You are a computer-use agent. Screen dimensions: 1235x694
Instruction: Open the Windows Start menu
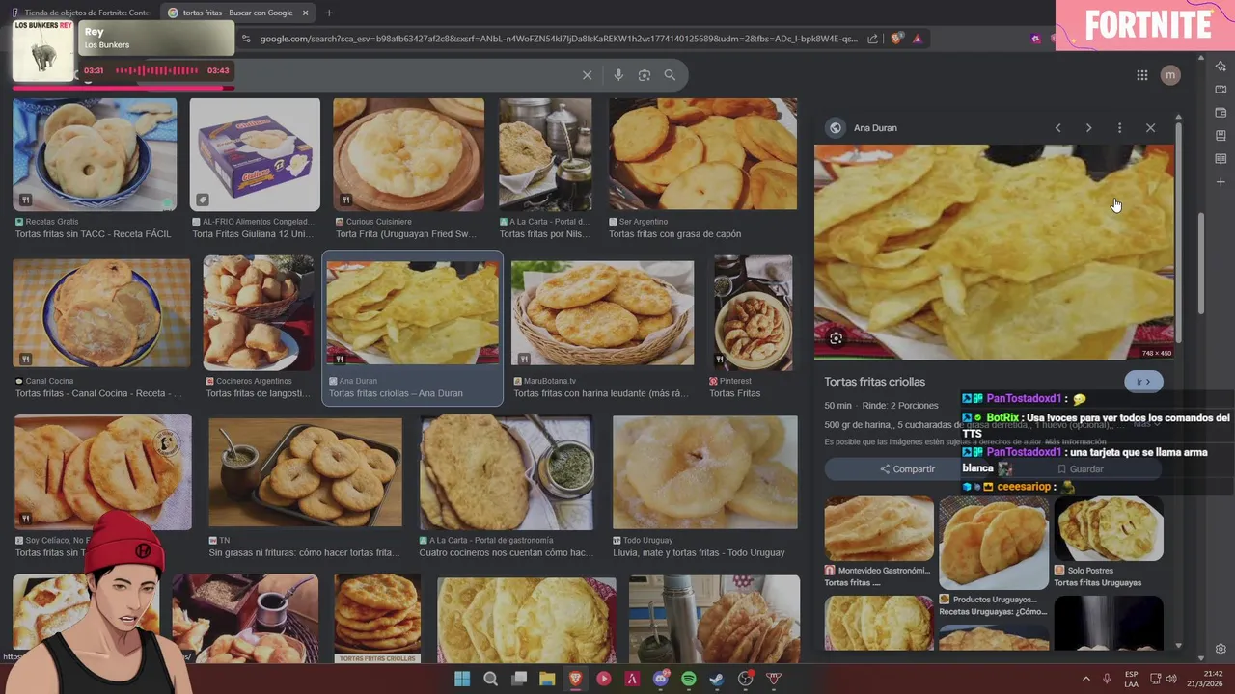coord(462,679)
